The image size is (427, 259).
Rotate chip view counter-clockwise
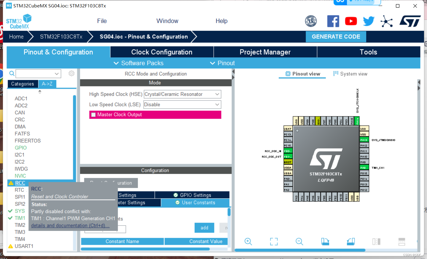351,242
